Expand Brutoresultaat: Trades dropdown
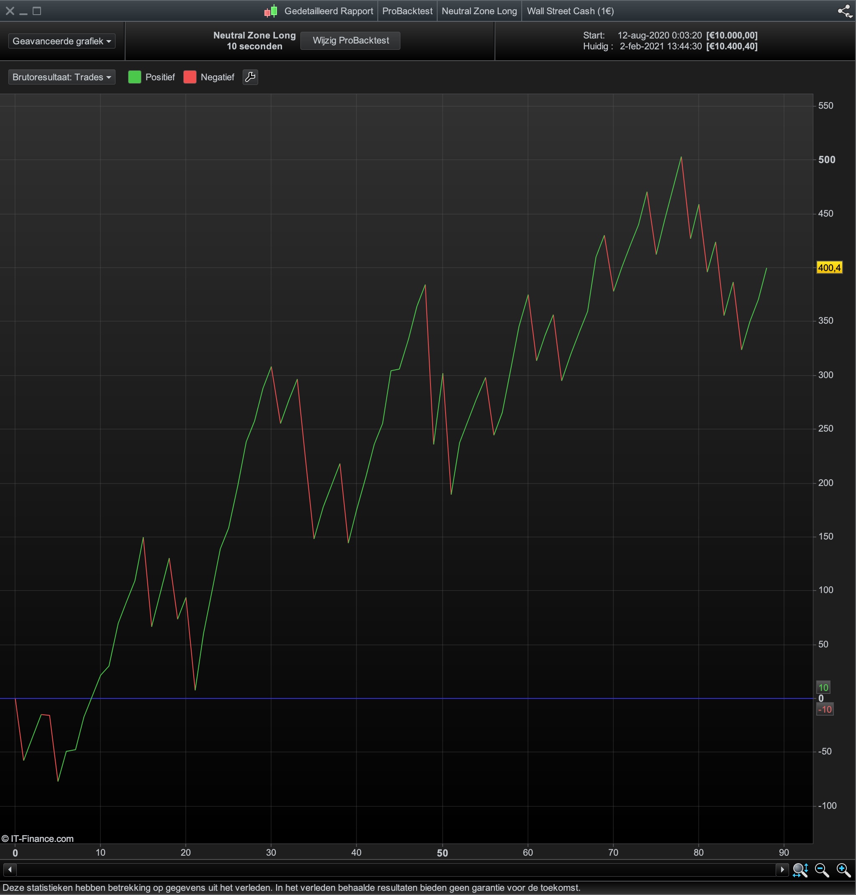 (62, 77)
